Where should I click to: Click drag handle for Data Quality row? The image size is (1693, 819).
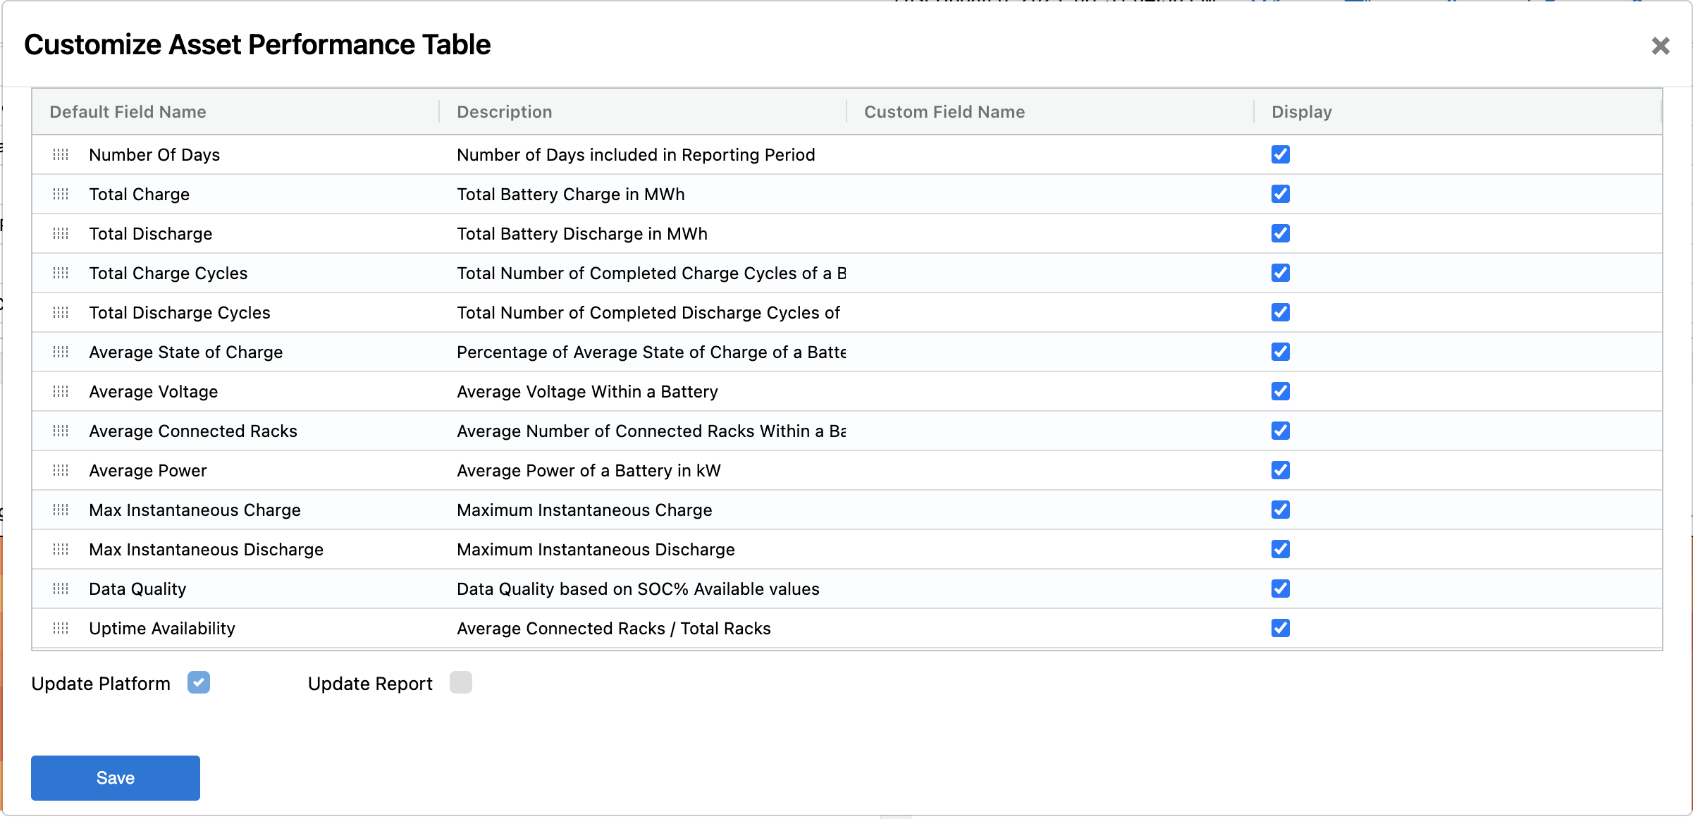click(x=61, y=589)
